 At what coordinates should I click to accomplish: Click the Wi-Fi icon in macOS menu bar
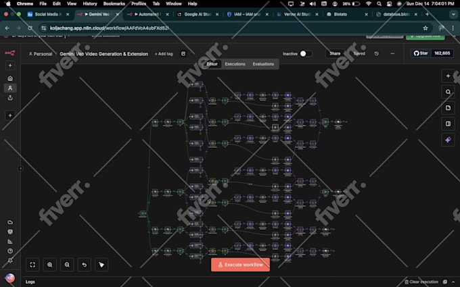[x=369, y=3]
